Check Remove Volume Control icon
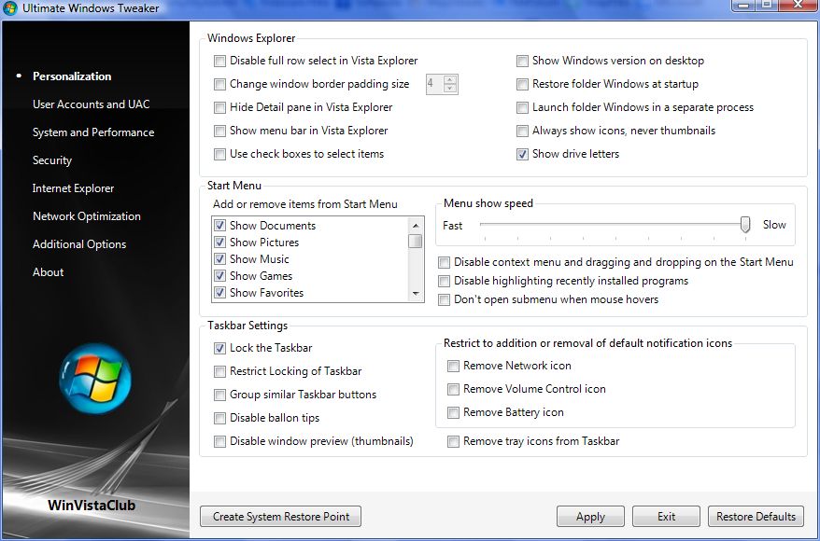Image resolution: width=820 pixels, height=541 pixels. [453, 389]
